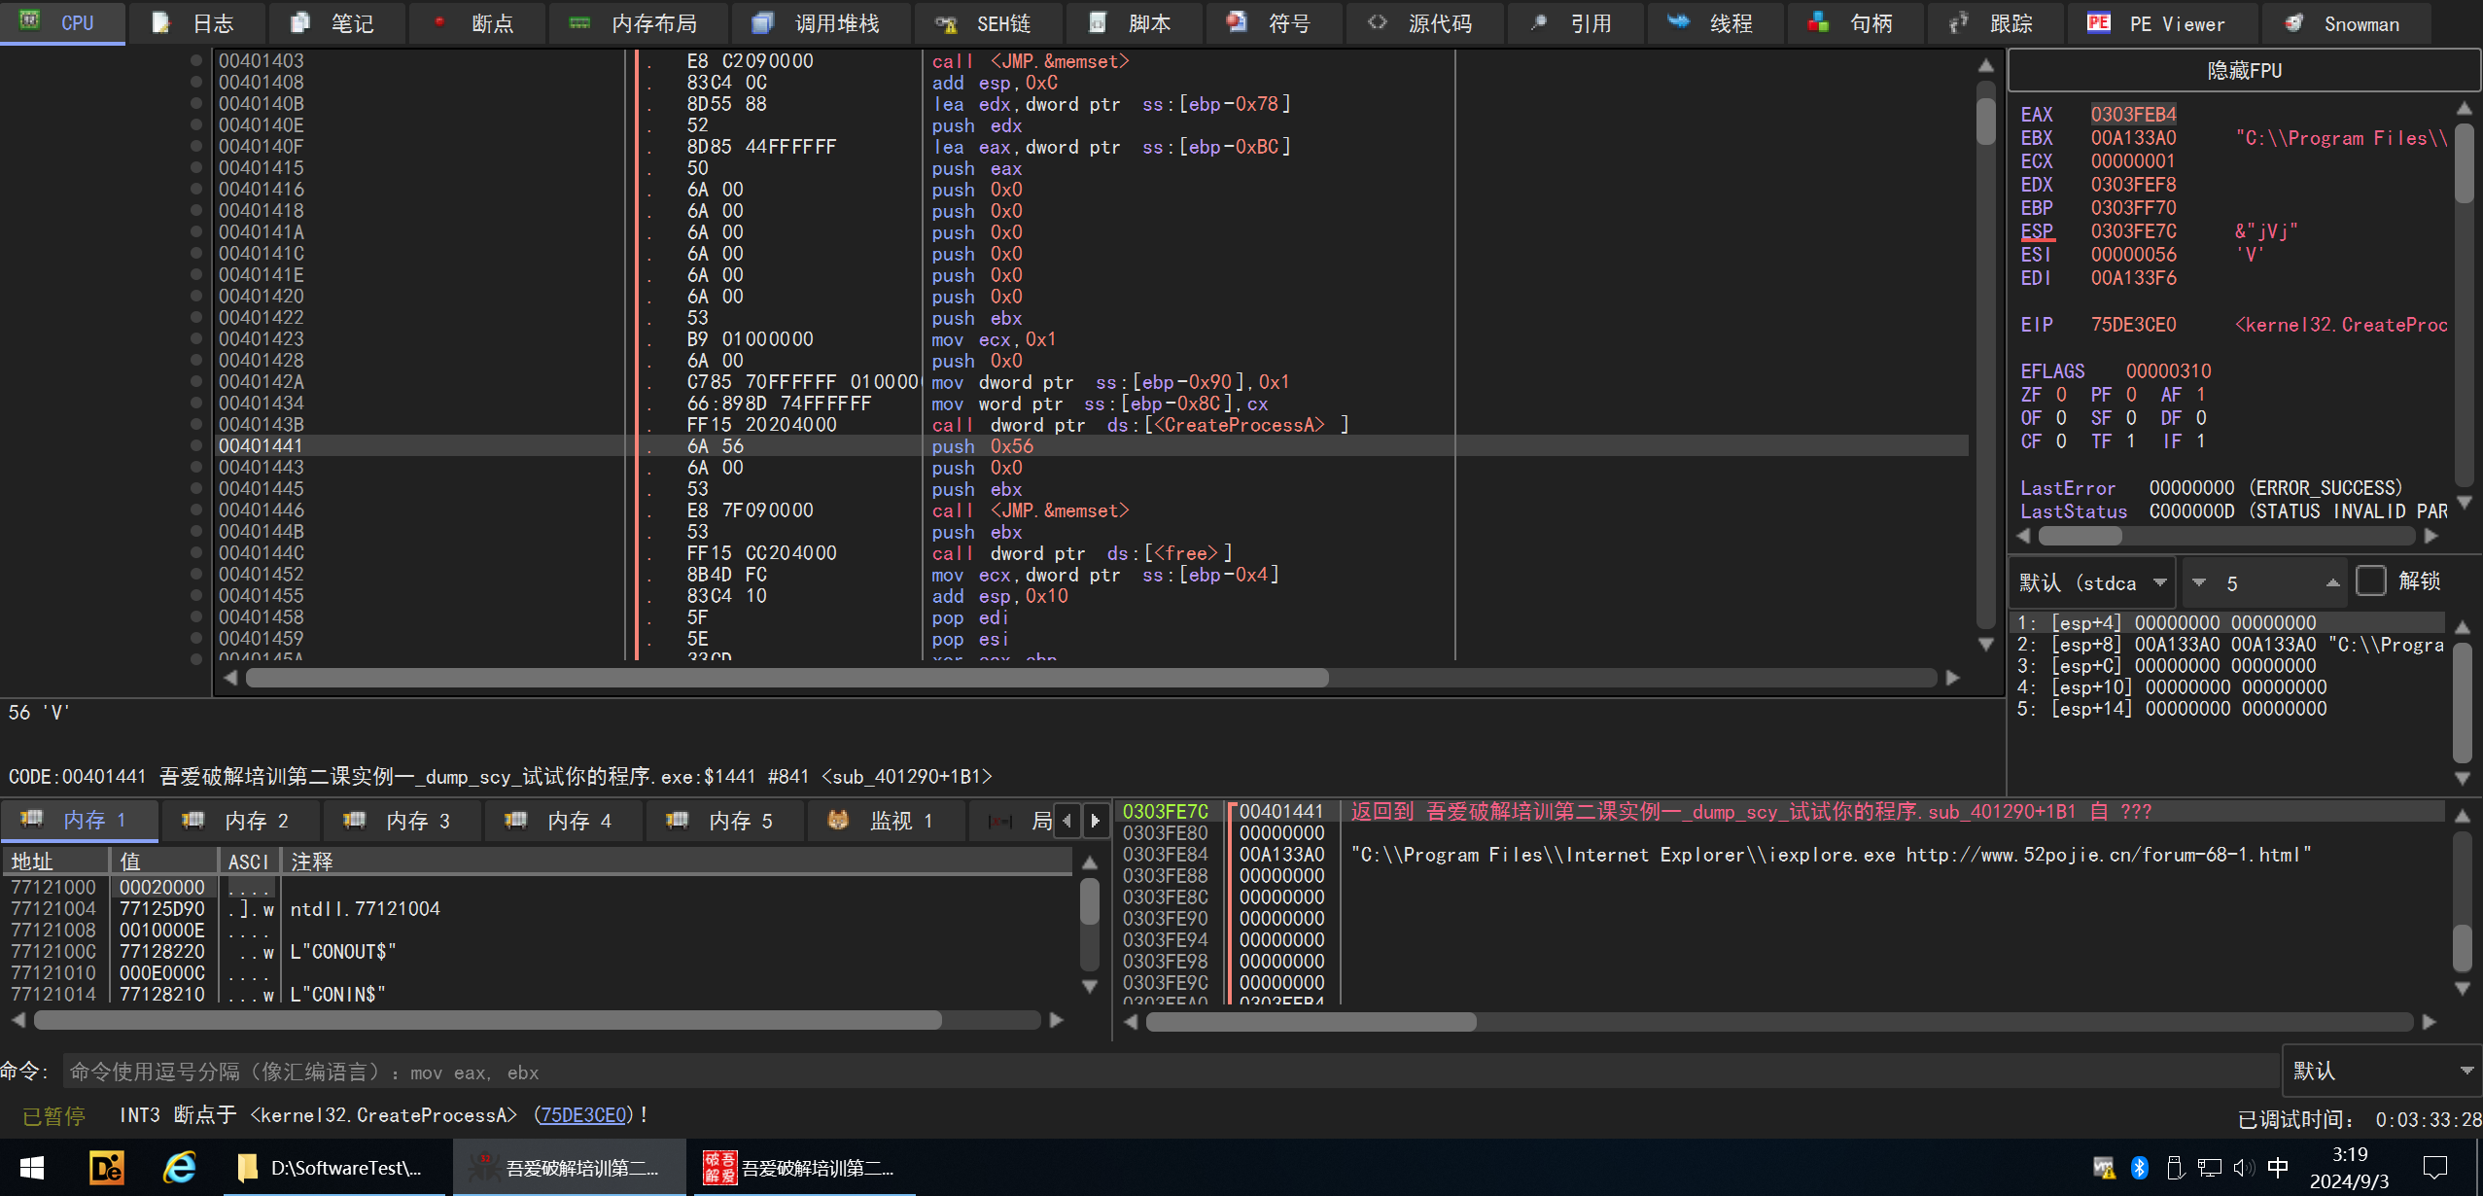Check the 解锁 unlock checkbox

pyautogui.click(x=2371, y=581)
